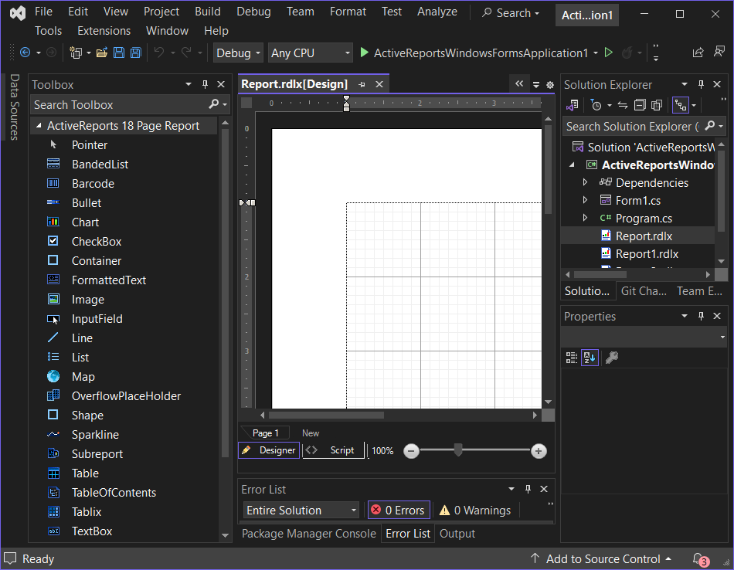Toggle the 0 Warnings filter button
Image resolution: width=734 pixels, height=570 pixels.
pyautogui.click(x=475, y=510)
